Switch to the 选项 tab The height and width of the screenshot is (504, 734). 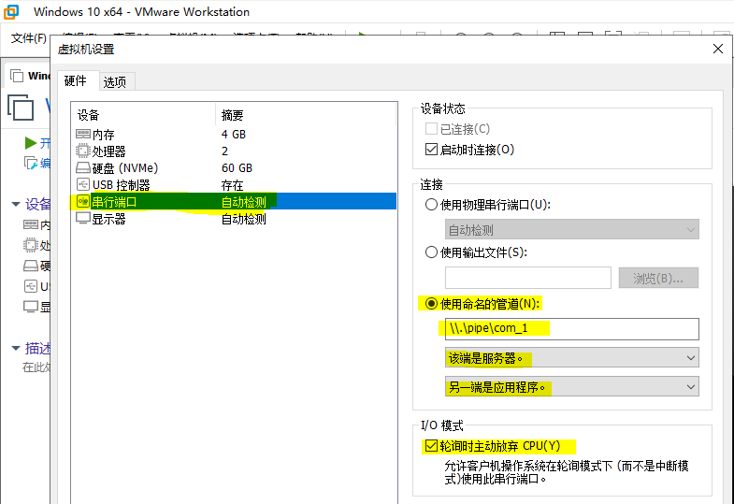point(115,82)
